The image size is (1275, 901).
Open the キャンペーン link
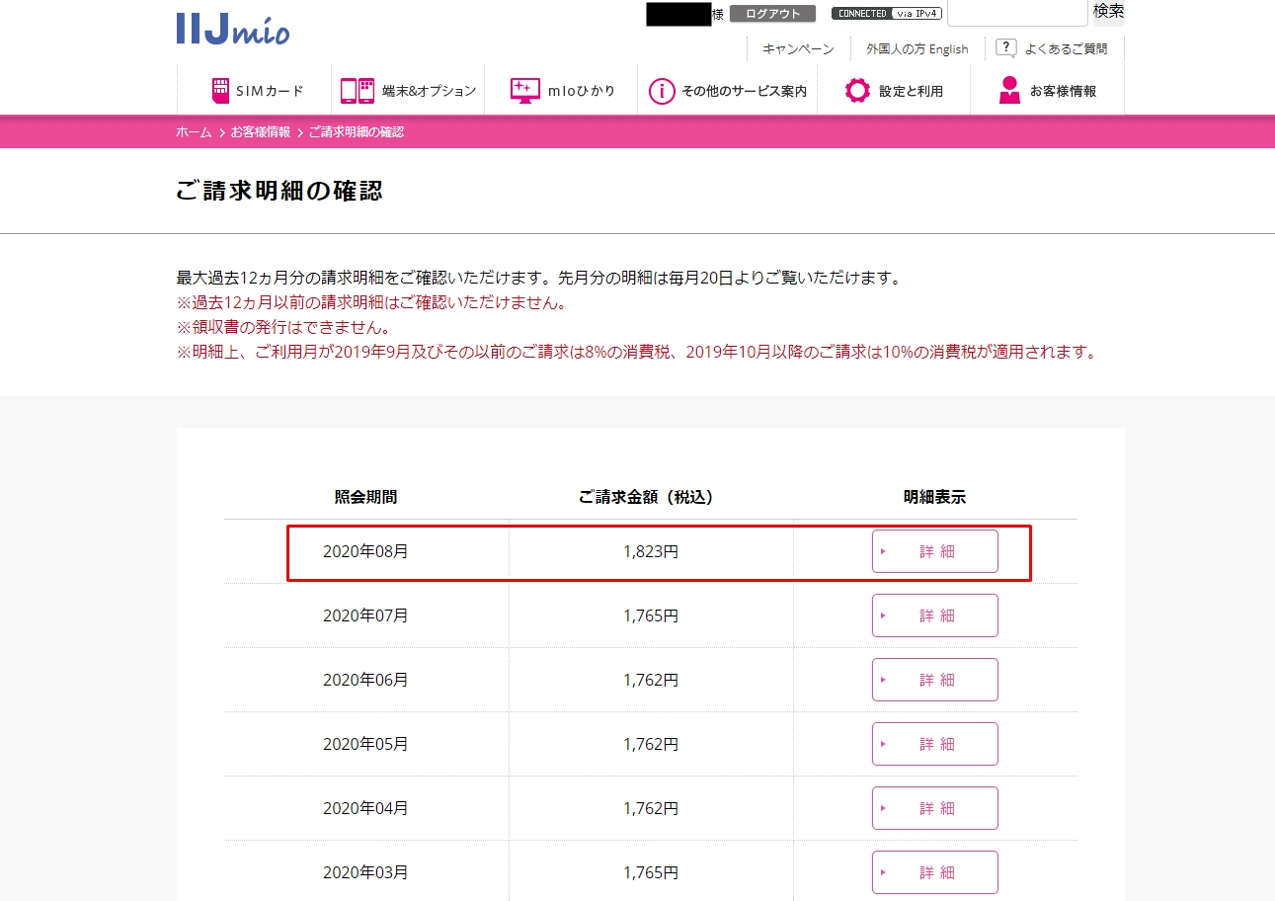click(798, 48)
